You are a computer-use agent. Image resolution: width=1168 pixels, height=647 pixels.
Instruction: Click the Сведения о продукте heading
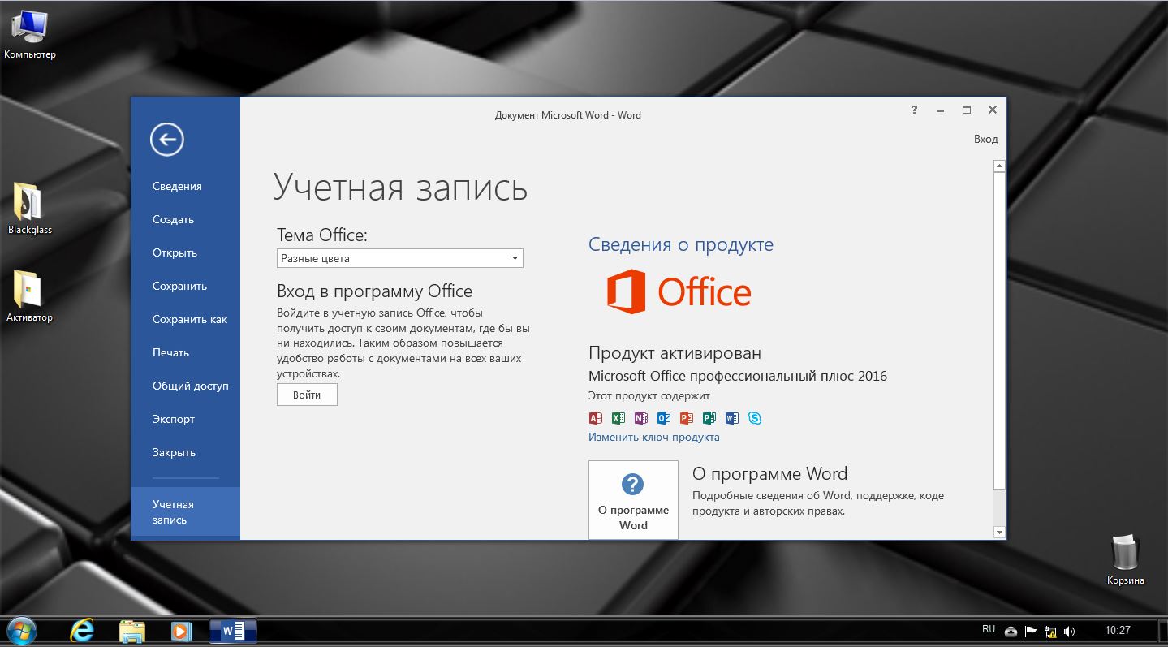pos(680,244)
